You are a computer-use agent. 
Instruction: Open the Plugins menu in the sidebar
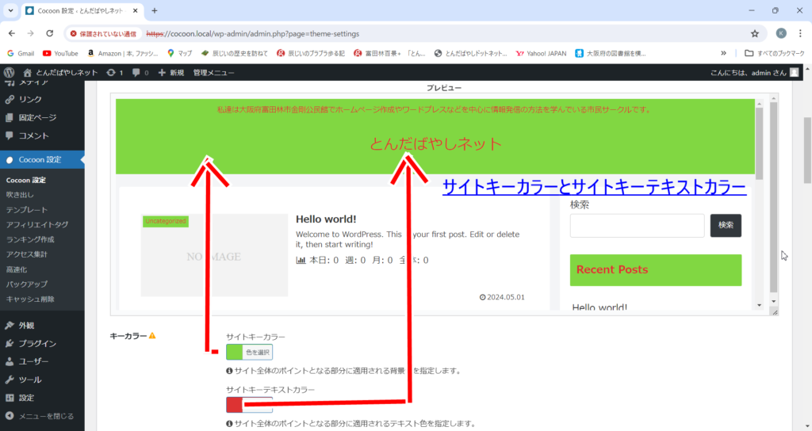coord(36,343)
